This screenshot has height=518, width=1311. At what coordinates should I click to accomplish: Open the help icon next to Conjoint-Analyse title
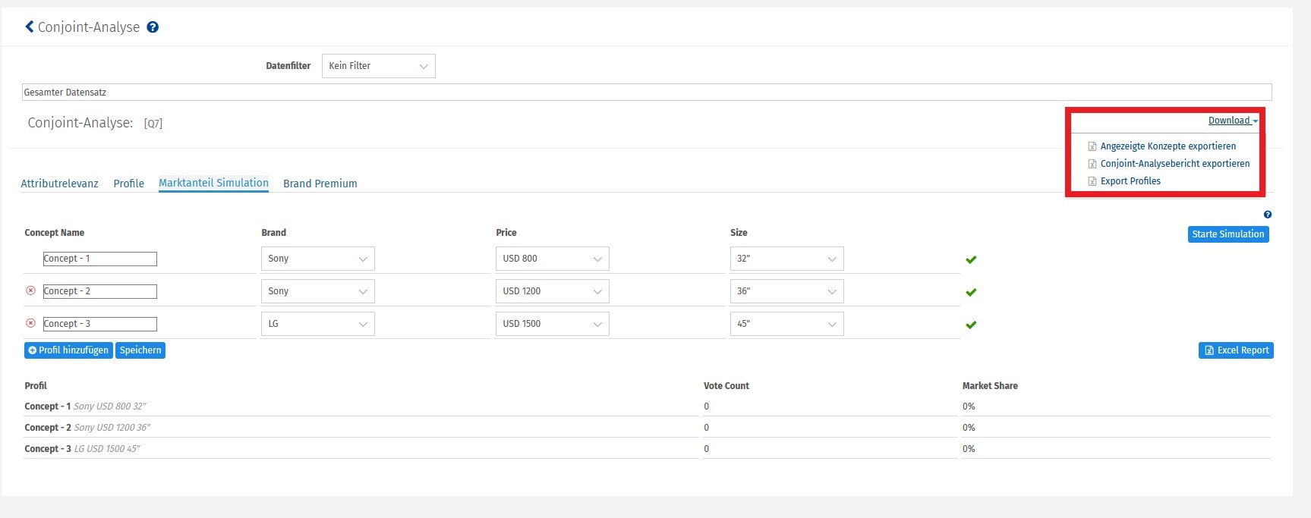coord(153,27)
